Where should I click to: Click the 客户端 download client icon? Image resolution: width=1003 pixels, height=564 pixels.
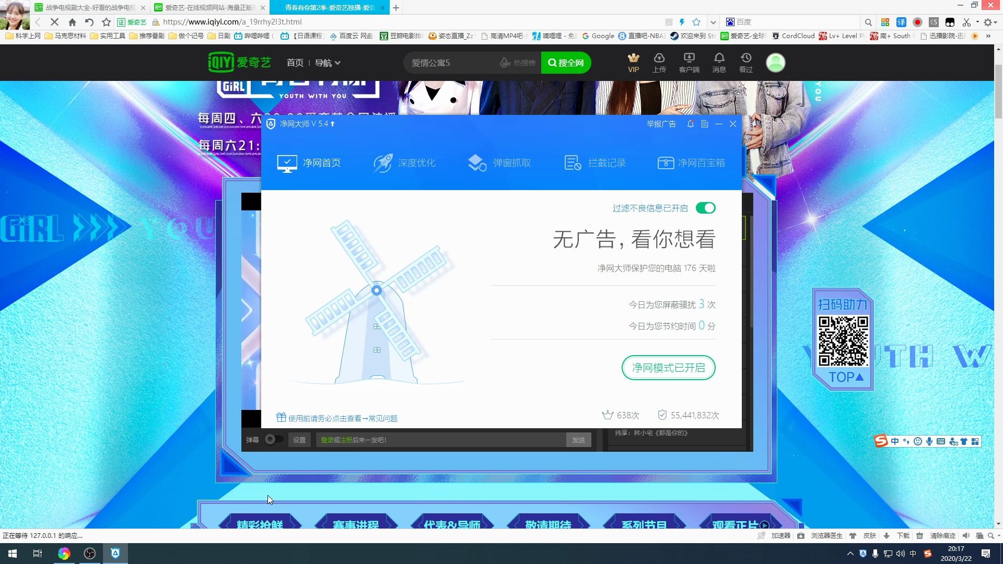(689, 62)
